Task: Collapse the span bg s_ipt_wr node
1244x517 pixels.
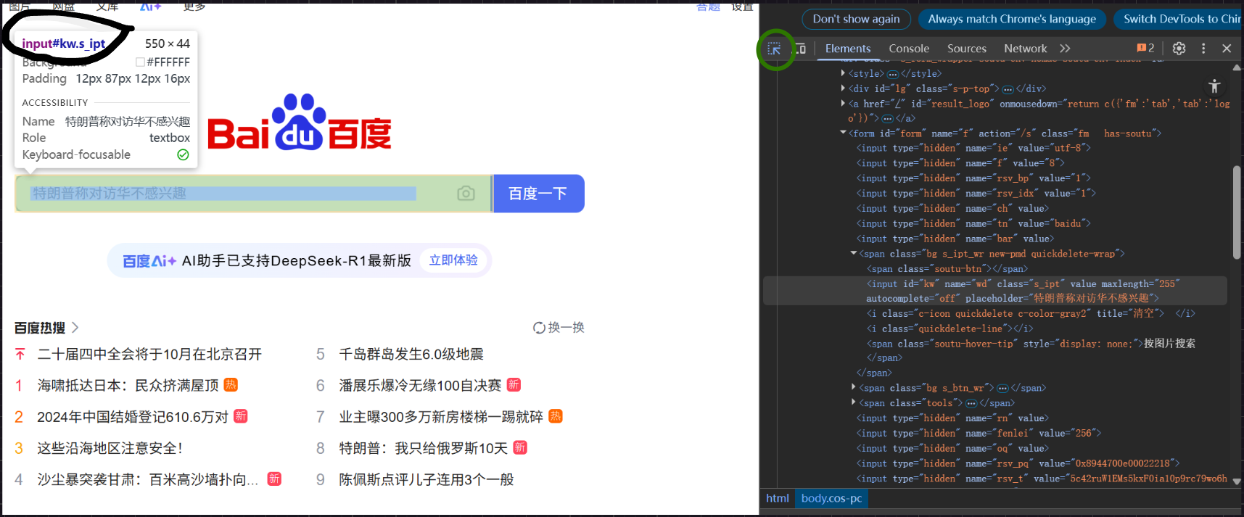Action: click(854, 253)
